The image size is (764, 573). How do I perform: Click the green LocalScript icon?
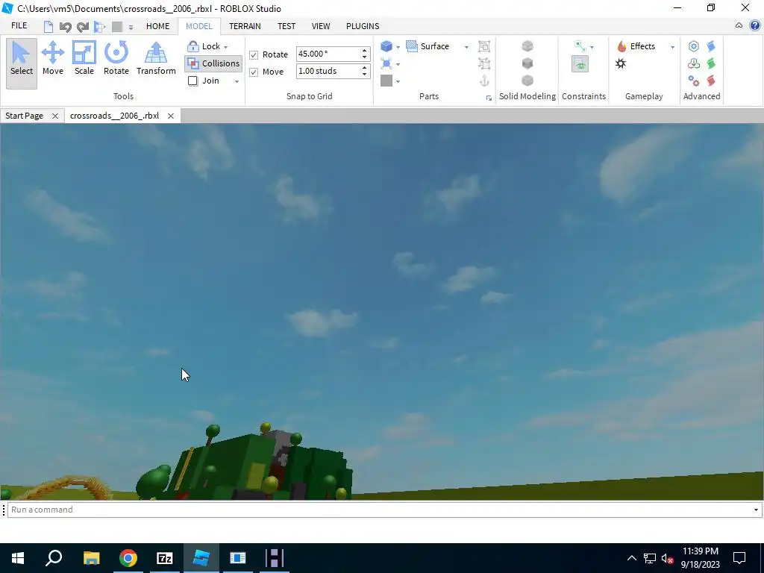711,63
